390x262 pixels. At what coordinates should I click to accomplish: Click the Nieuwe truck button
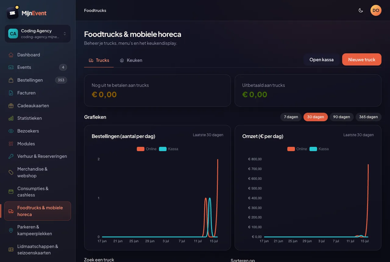pos(362,59)
